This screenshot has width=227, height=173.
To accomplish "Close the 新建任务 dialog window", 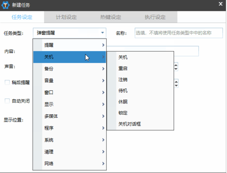I will (x=221, y=4).
